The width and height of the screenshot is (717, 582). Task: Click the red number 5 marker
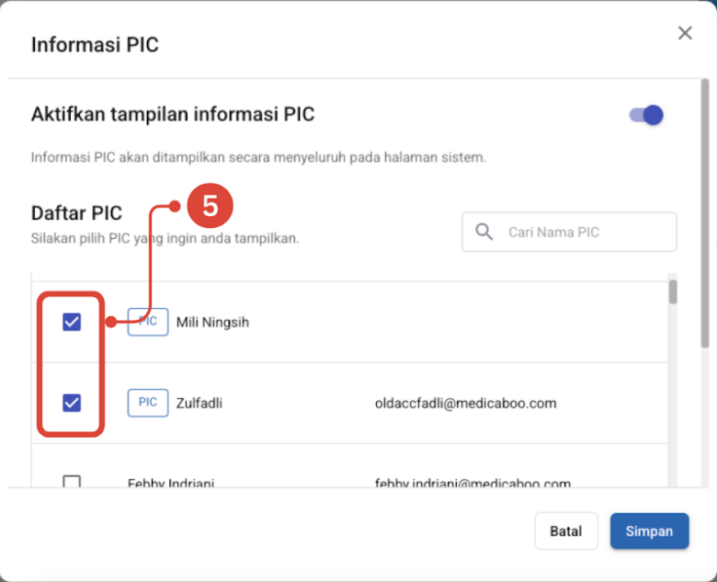(x=210, y=206)
